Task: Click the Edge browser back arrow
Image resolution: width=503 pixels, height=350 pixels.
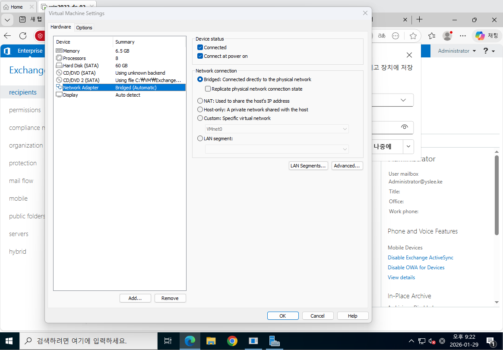Action: tap(7, 35)
